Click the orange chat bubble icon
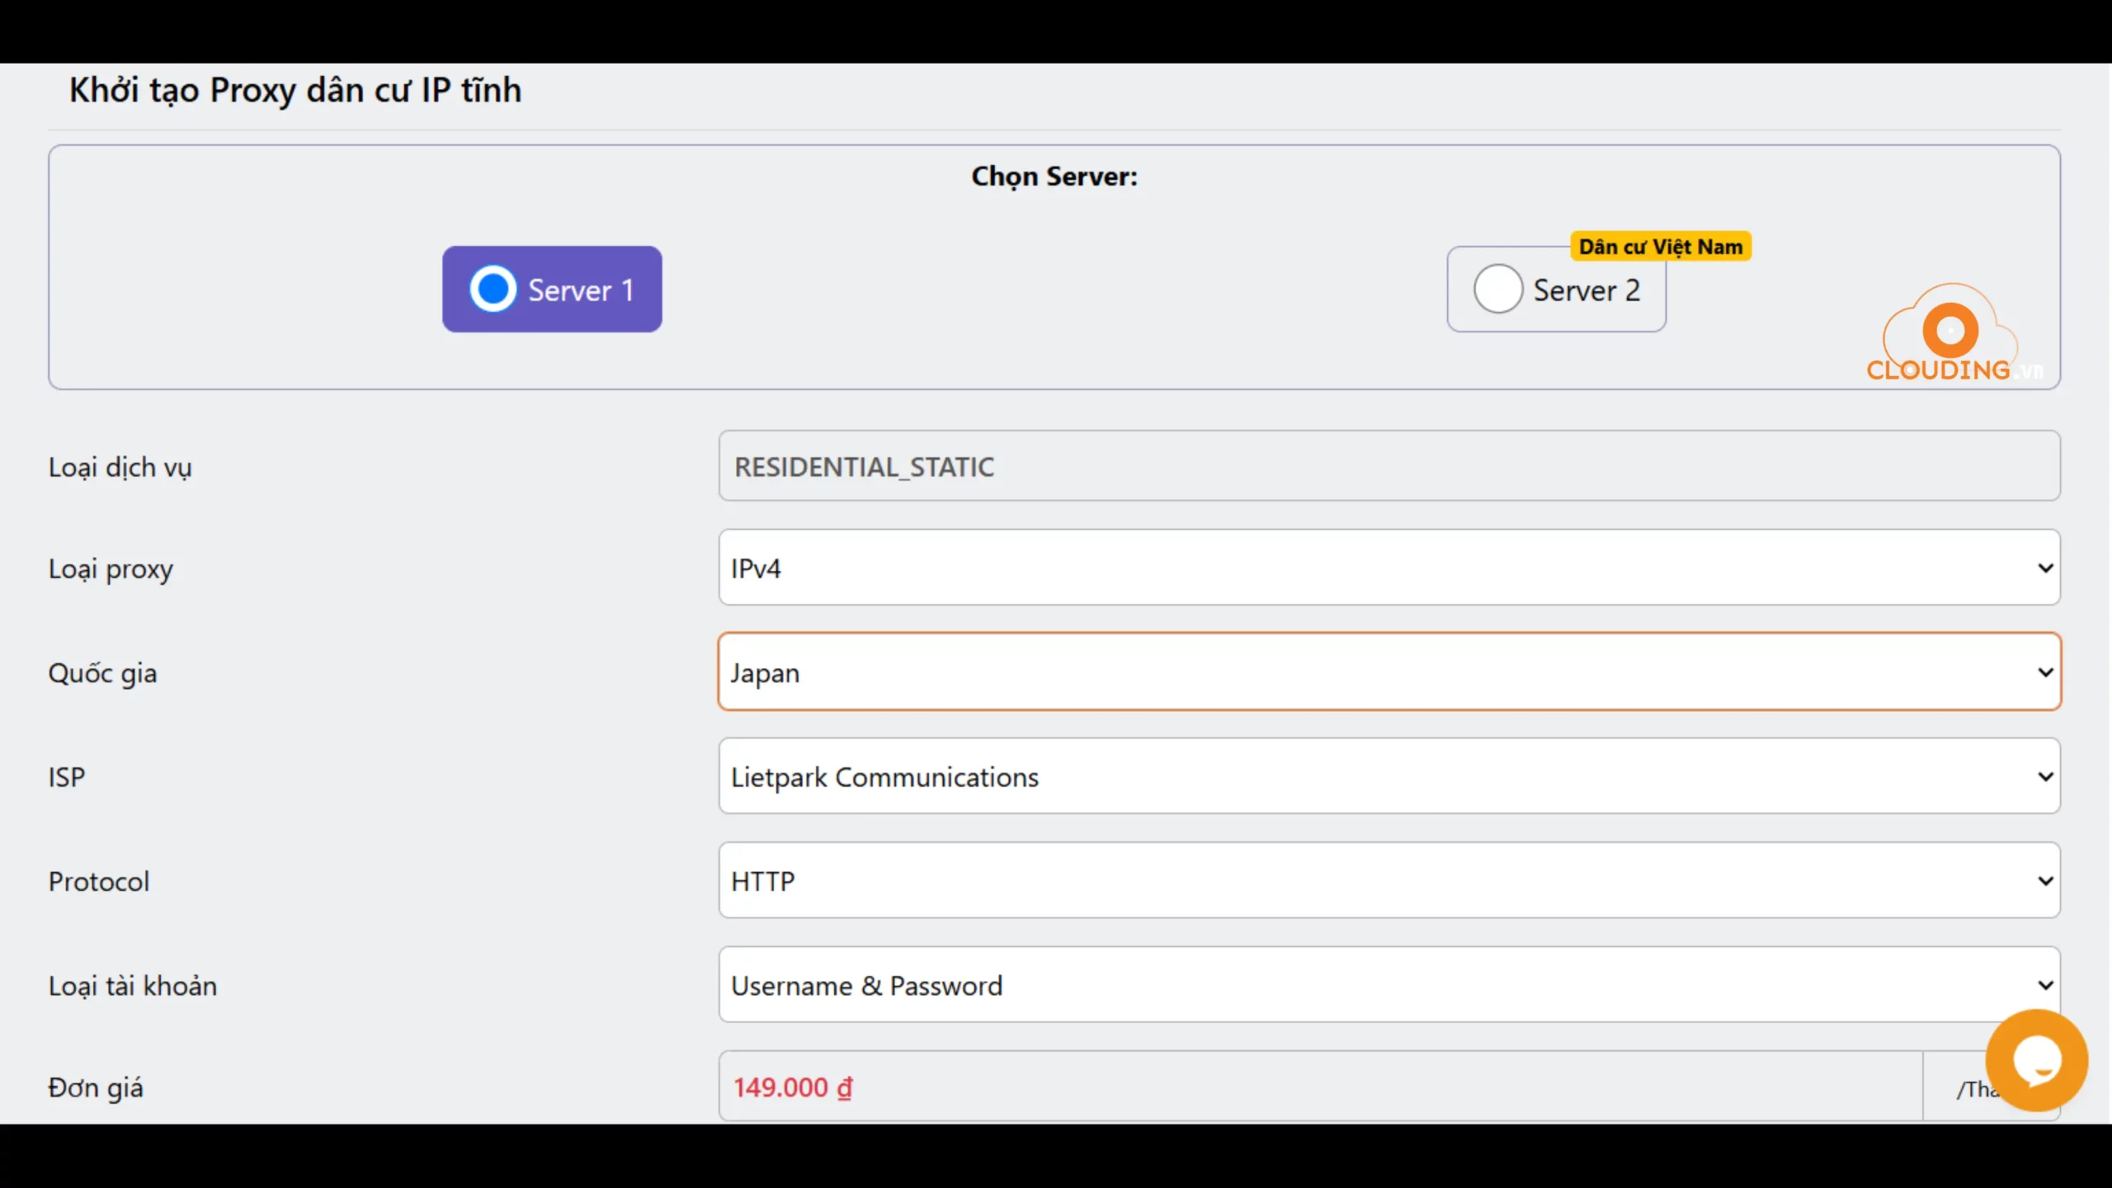 tap(2036, 1060)
